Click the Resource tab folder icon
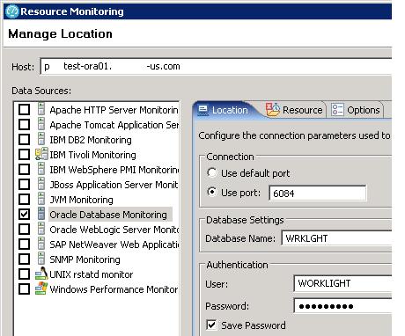 coord(273,110)
